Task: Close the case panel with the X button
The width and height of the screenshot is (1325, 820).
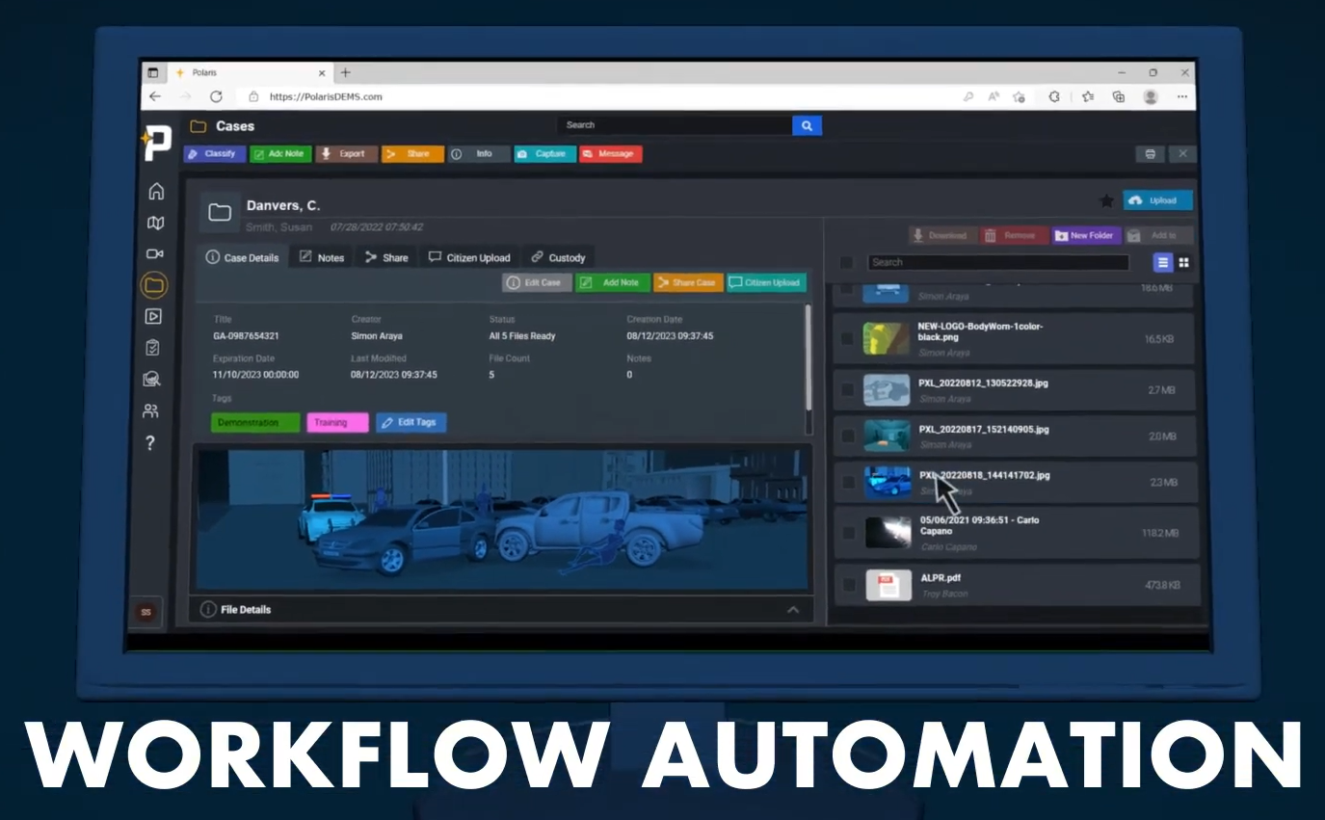Action: pyautogui.click(x=1182, y=154)
